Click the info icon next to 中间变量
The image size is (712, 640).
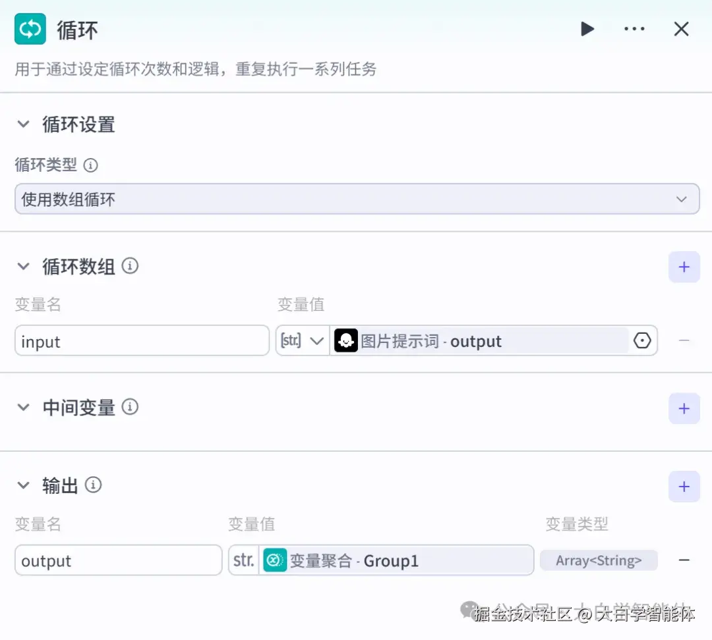pyautogui.click(x=130, y=408)
